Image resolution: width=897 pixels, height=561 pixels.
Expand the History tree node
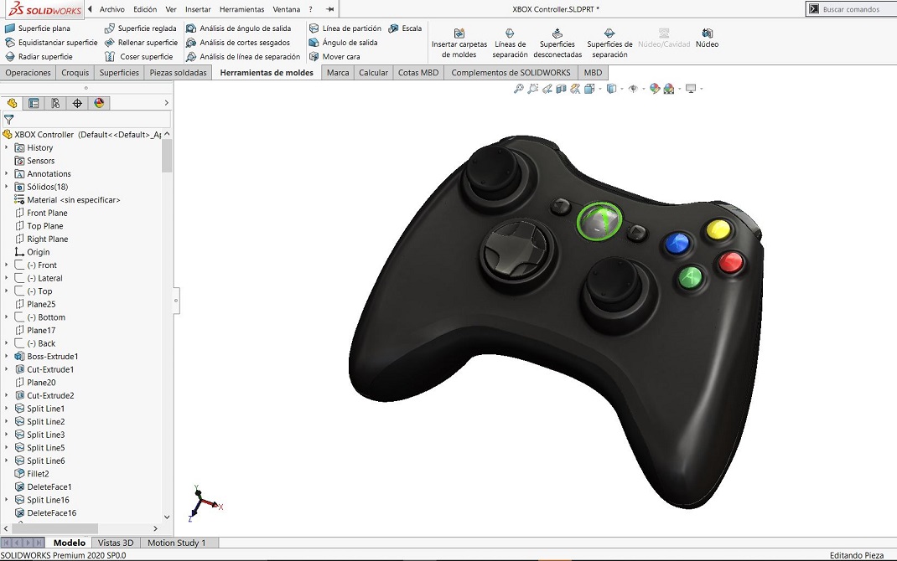point(7,147)
